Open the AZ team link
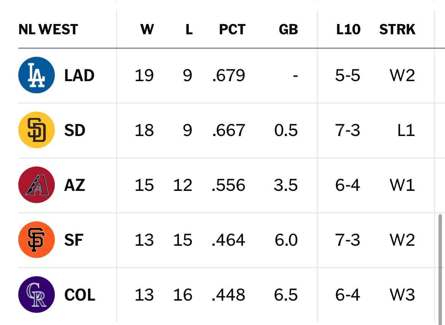 tap(74, 185)
